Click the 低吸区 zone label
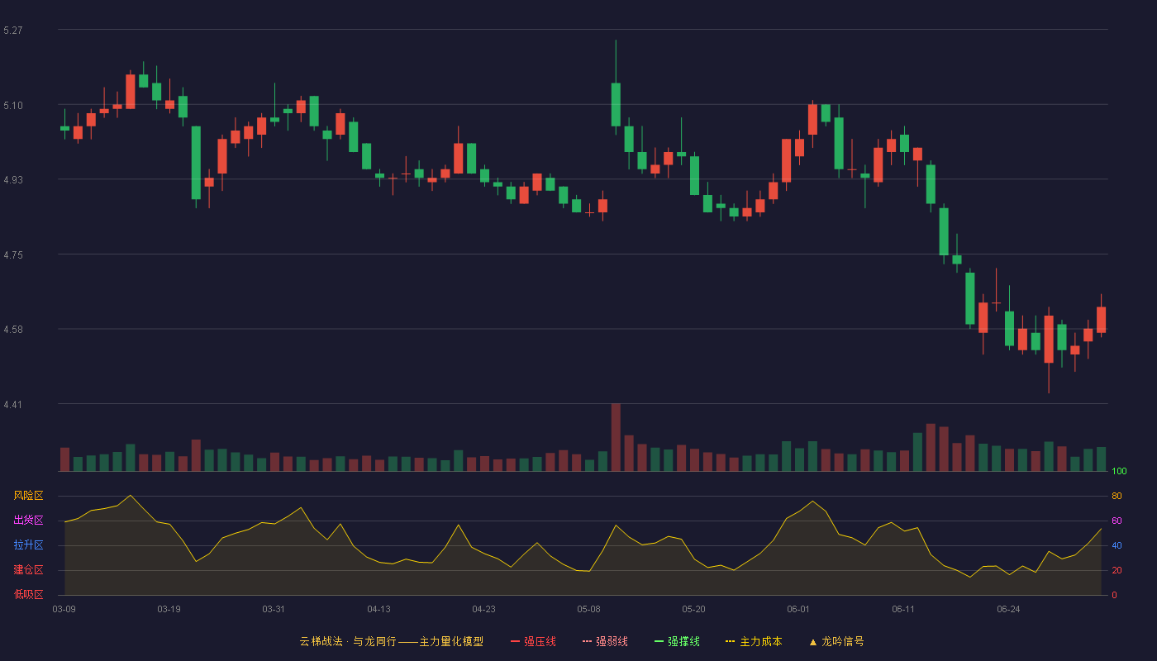The height and width of the screenshot is (661, 1157). [28, 594]
